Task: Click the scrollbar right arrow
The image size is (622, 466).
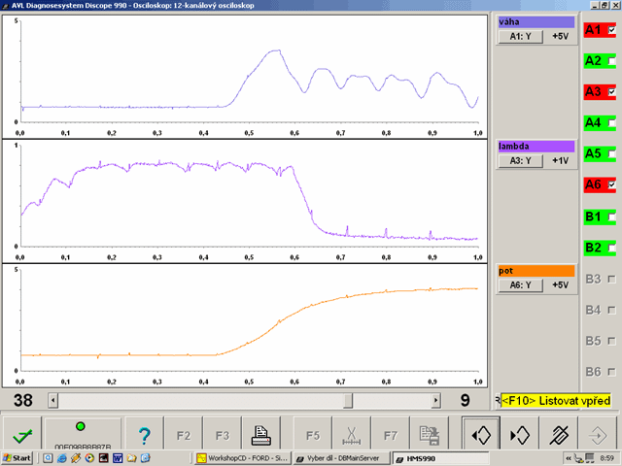Action: click(436, 401)
